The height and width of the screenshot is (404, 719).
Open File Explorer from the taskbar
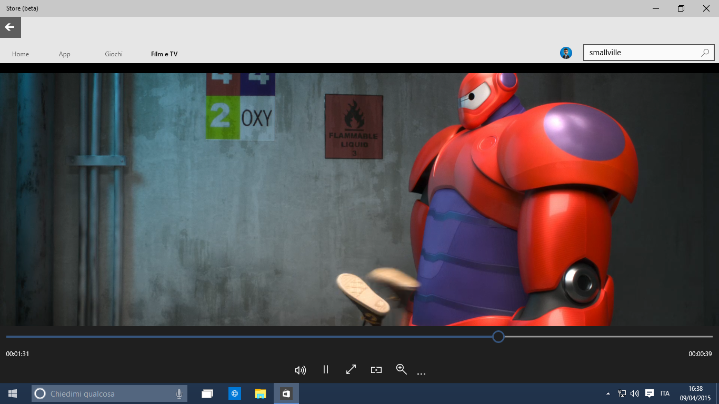click(x=261, y=393)
